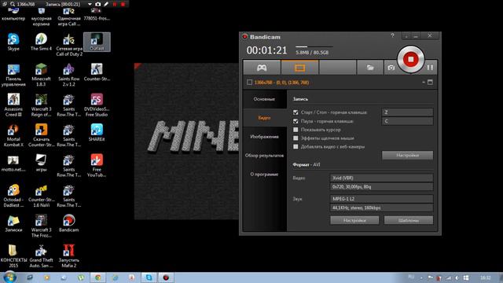The image size is (503, 283).
Task: Open Skype from the taskbar
Action: pyautogui.click(x=149, y=277)
